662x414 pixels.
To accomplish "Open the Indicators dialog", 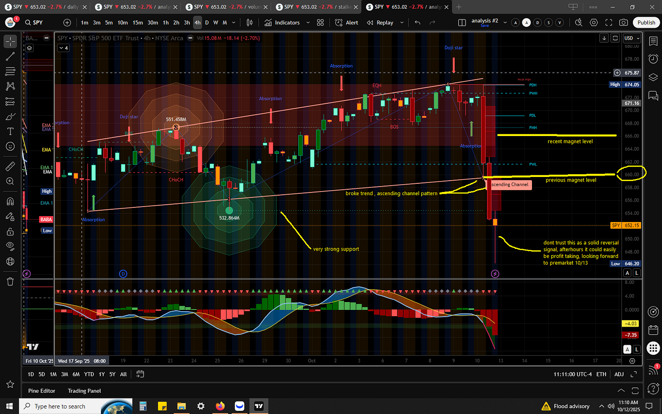I will click(x=282, y=22).
